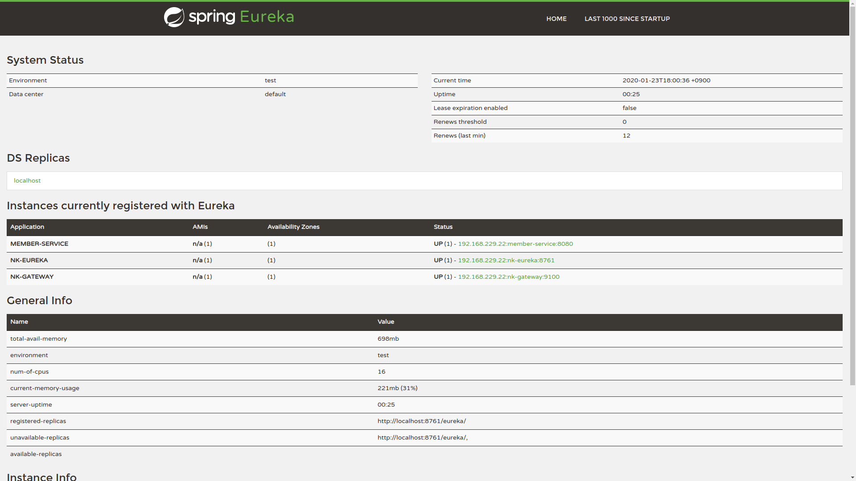Image resolution: width=856 pixels, height=481 pixels.
Task: Click the NK-EUREKA application name
Action: [x=29, y=260]
